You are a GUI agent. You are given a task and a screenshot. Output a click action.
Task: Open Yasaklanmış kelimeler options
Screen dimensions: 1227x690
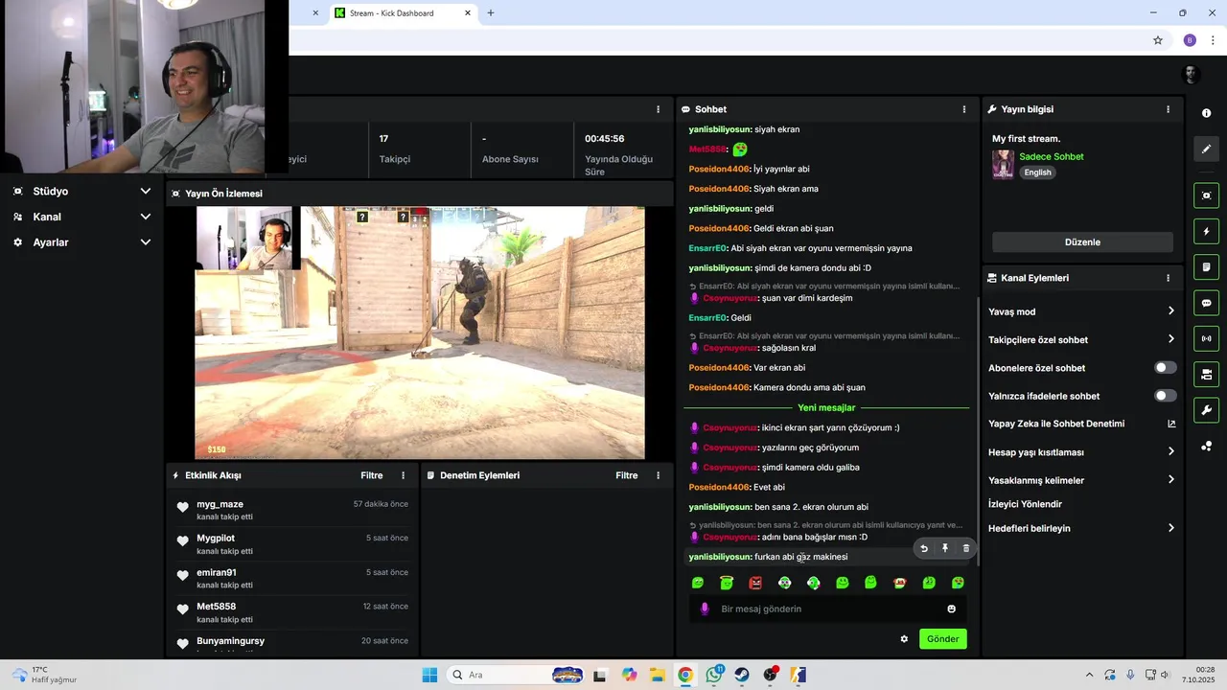tap(1082, 480)
